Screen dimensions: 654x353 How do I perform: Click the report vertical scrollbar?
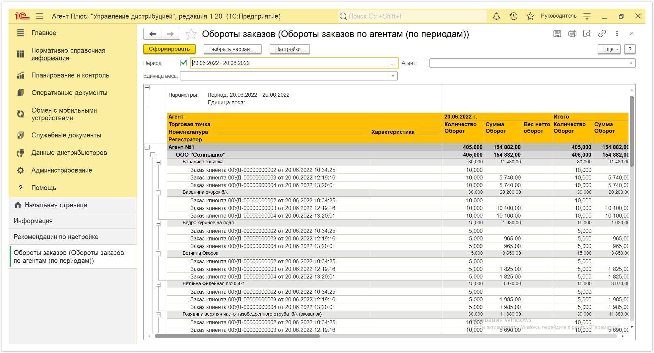coord(632,131)
